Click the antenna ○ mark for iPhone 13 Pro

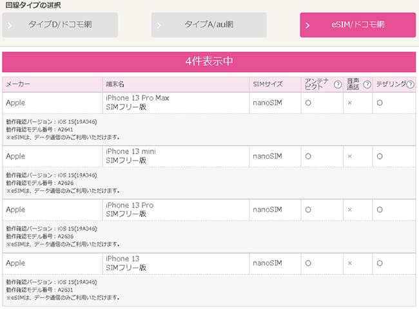308,210
